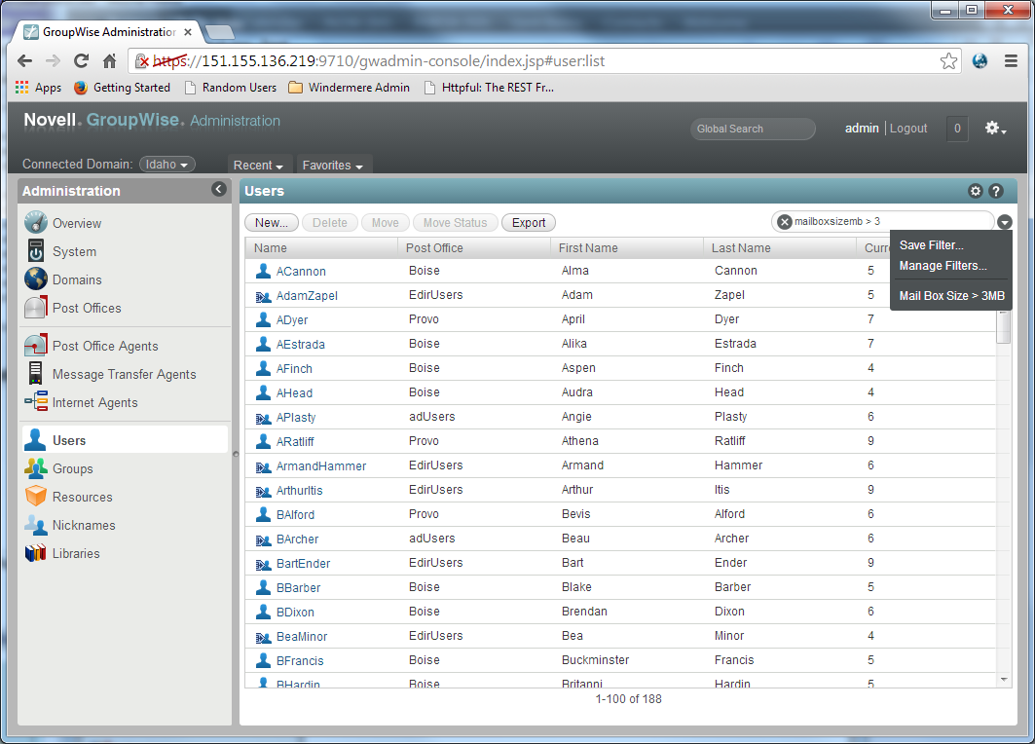Open the Overview section icon
This screenshot has height=744, width=1035.
click(36, 222)
